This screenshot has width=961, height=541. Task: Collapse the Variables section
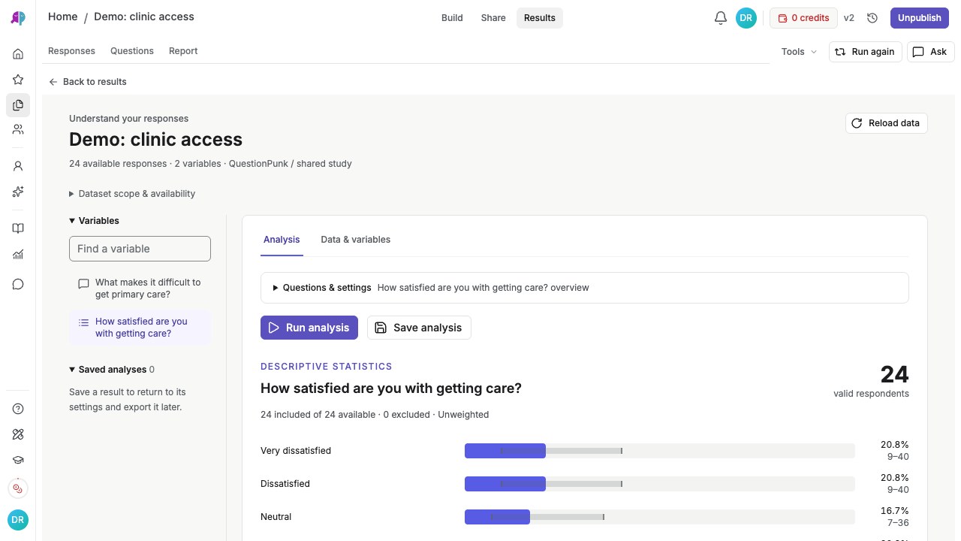click(x=95, y=221)
